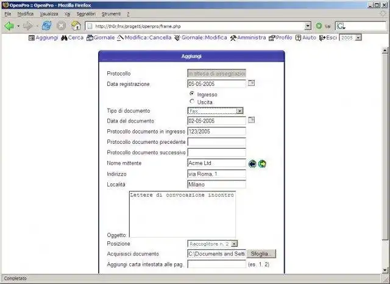
Task: Click the Aggiungi icon in navigation
Action: 31,38
